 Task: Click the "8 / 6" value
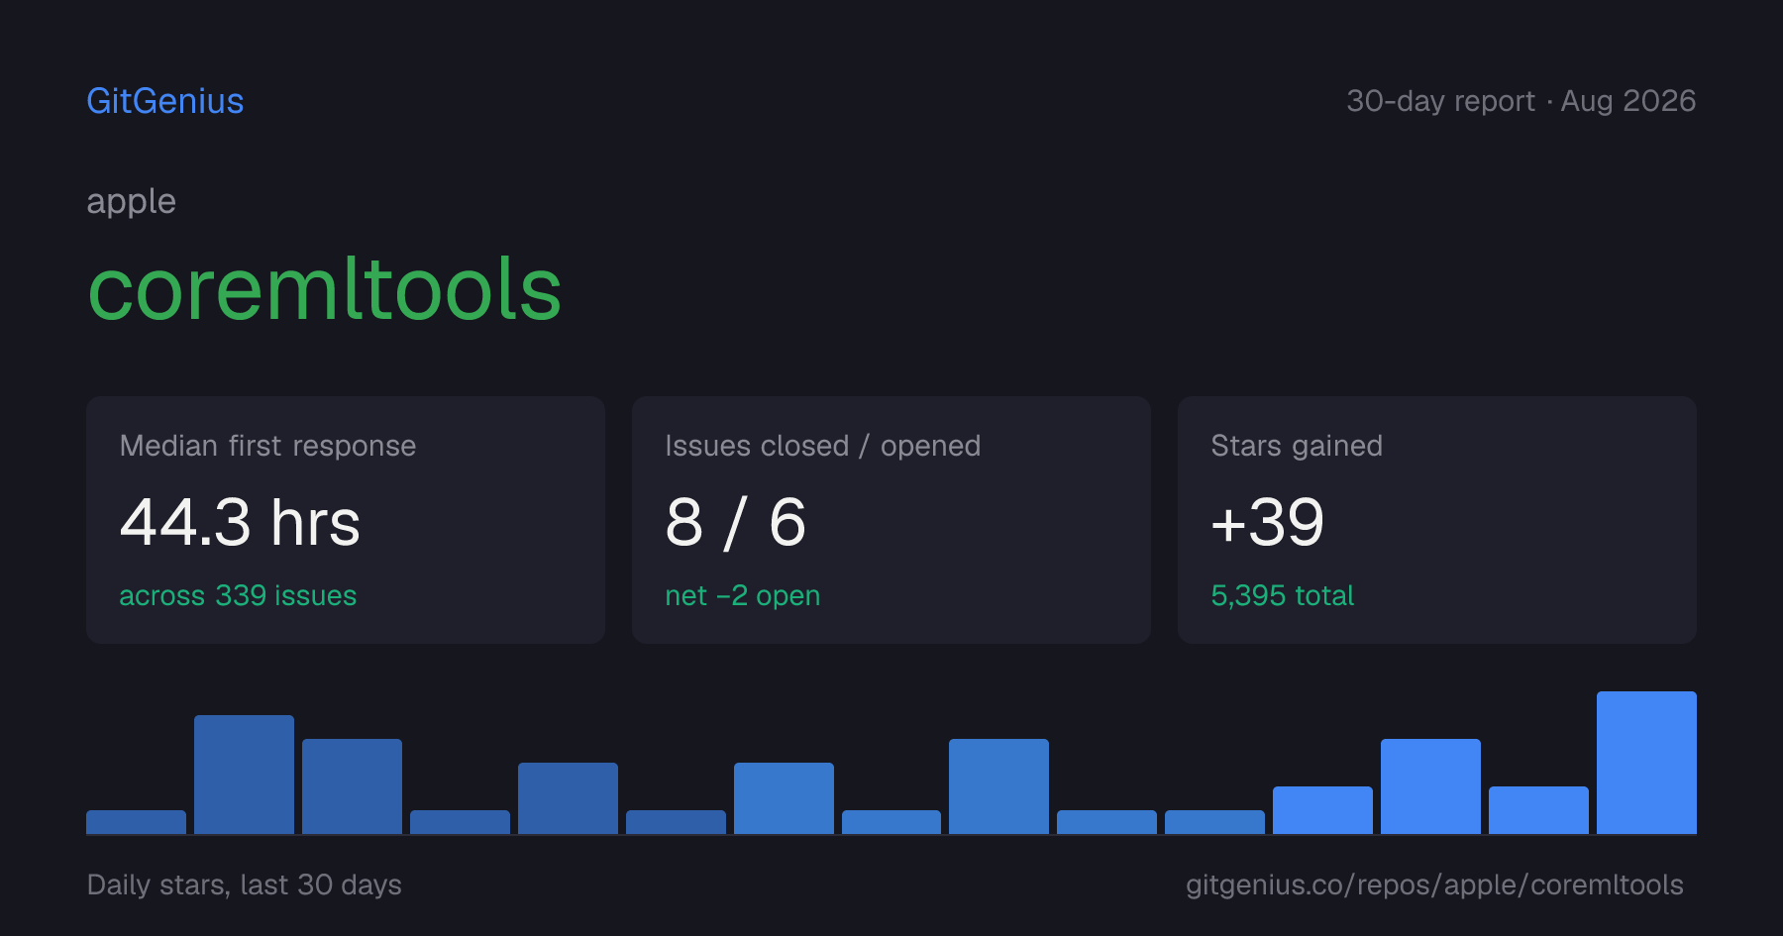click(x=736, y=522)
